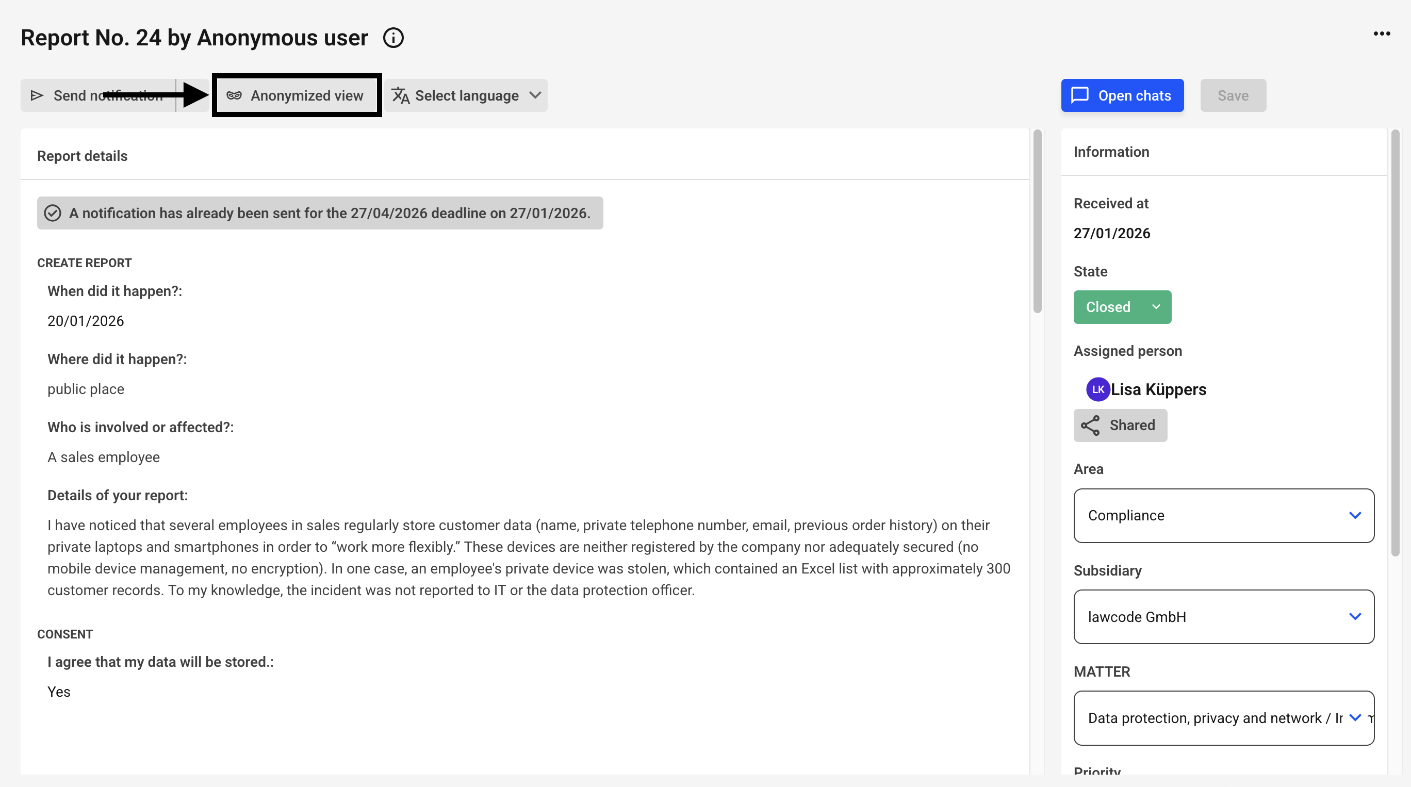The image size is (1411, 787).
Task: Click the chat bubble icon in Open chats
Action: 1079,95
